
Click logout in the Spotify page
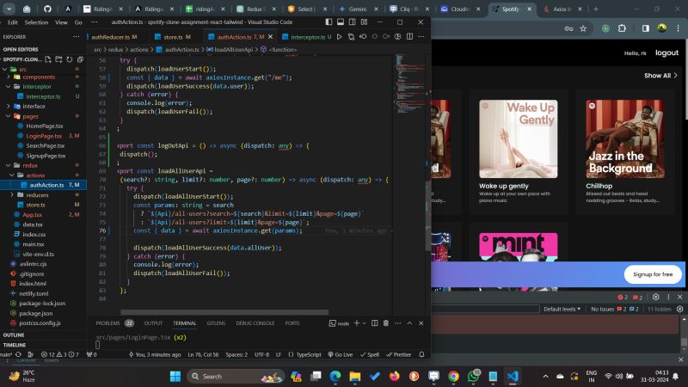click(666, 52)
